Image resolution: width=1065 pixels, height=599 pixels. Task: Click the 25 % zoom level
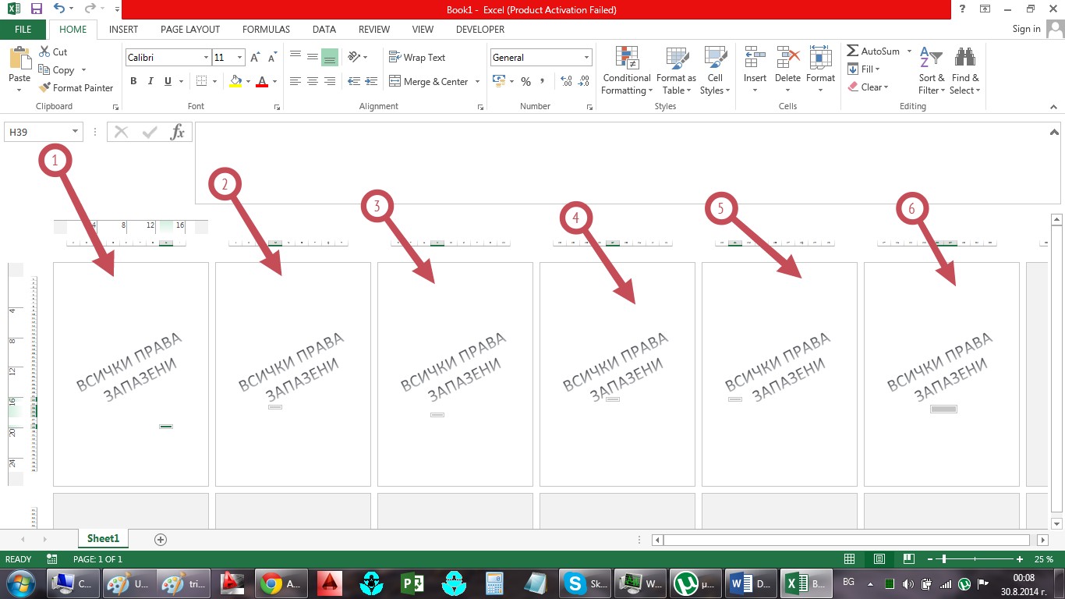1044,559
